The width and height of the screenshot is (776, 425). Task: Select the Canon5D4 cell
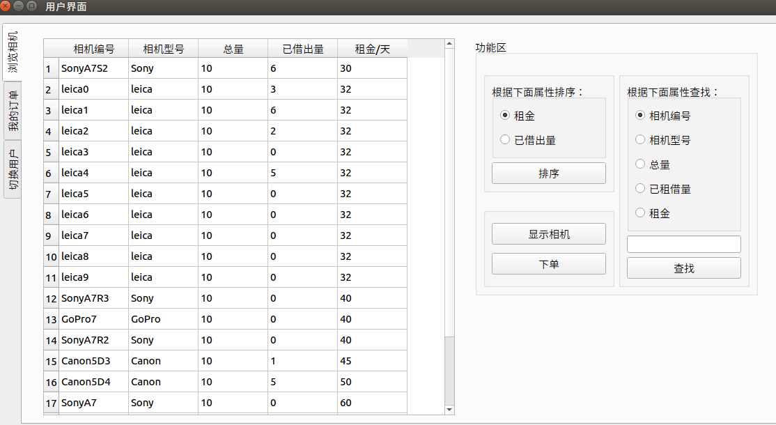(x=93, y=382)
